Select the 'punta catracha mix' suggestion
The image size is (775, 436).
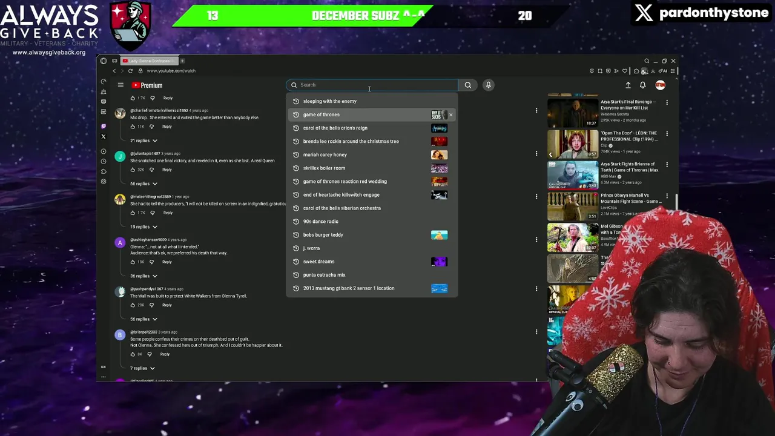(372, 274)
